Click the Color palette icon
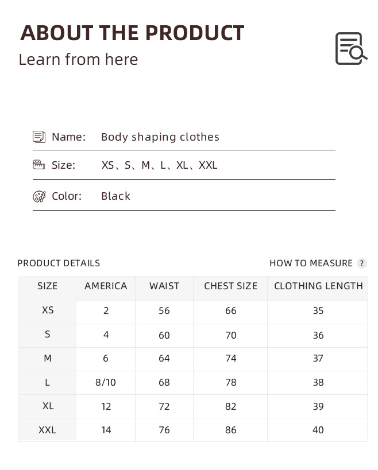The width and height of the screenshot is (378, 470). [x=39, y=196]
